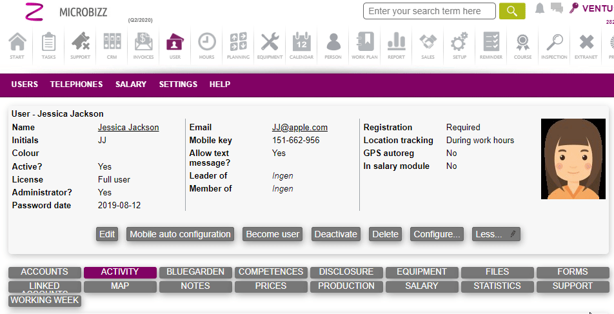The width and height of the screenshot is (614, 314).
Task: Open the Calendar icon
Action: click(301, 46)
